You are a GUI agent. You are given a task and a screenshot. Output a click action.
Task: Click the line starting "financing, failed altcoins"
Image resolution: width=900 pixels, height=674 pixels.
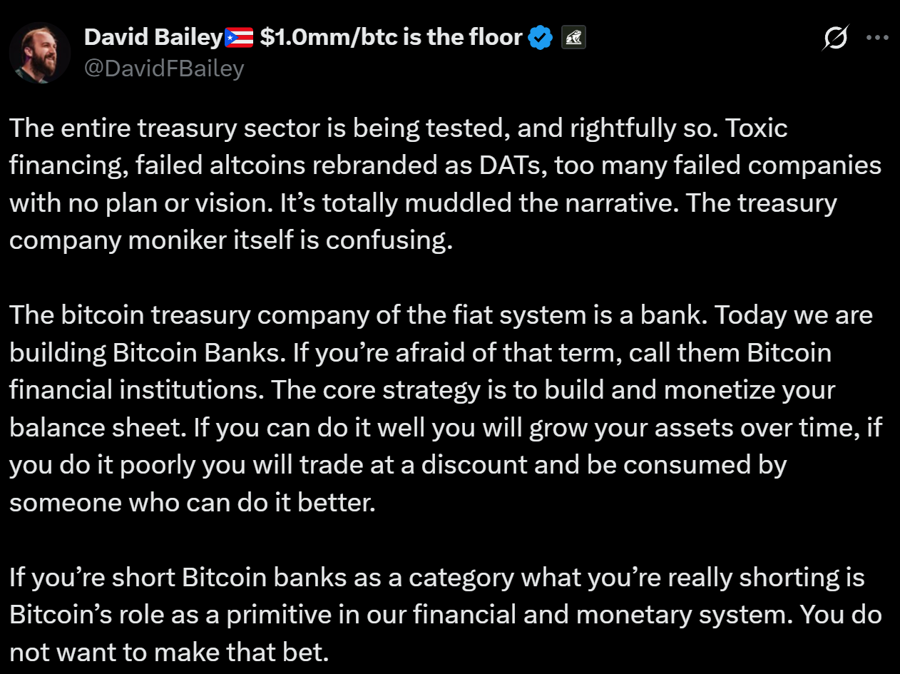[445, 166]
